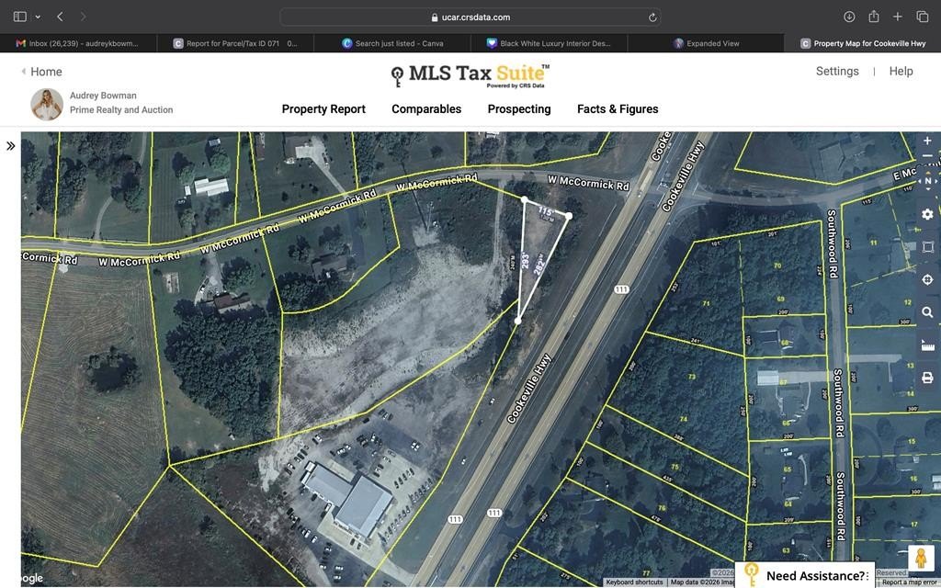Screen dimensions: 941x588
Task: Click the crosshair locate tool
Action: [927, 279]
